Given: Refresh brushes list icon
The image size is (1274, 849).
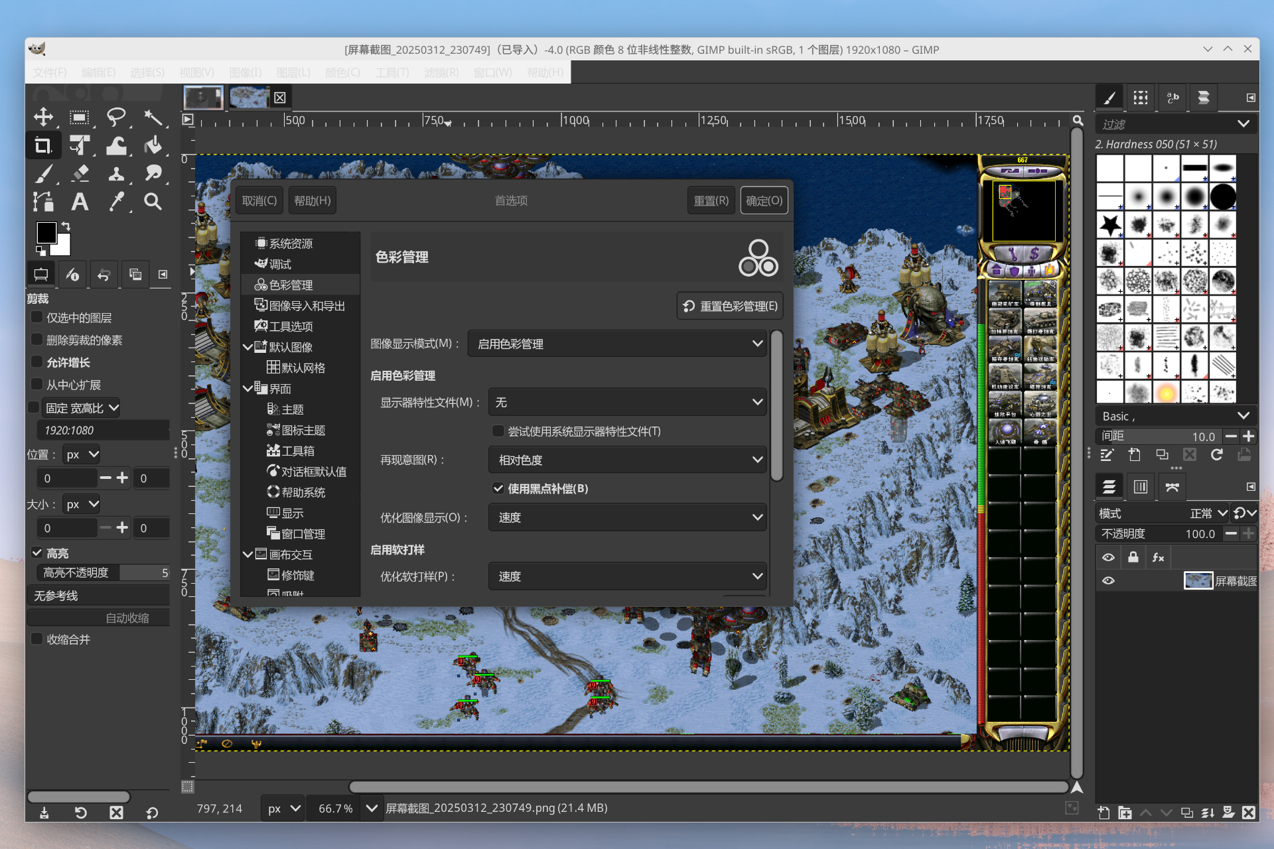Looking at the screenshot, I should 1216,455.
